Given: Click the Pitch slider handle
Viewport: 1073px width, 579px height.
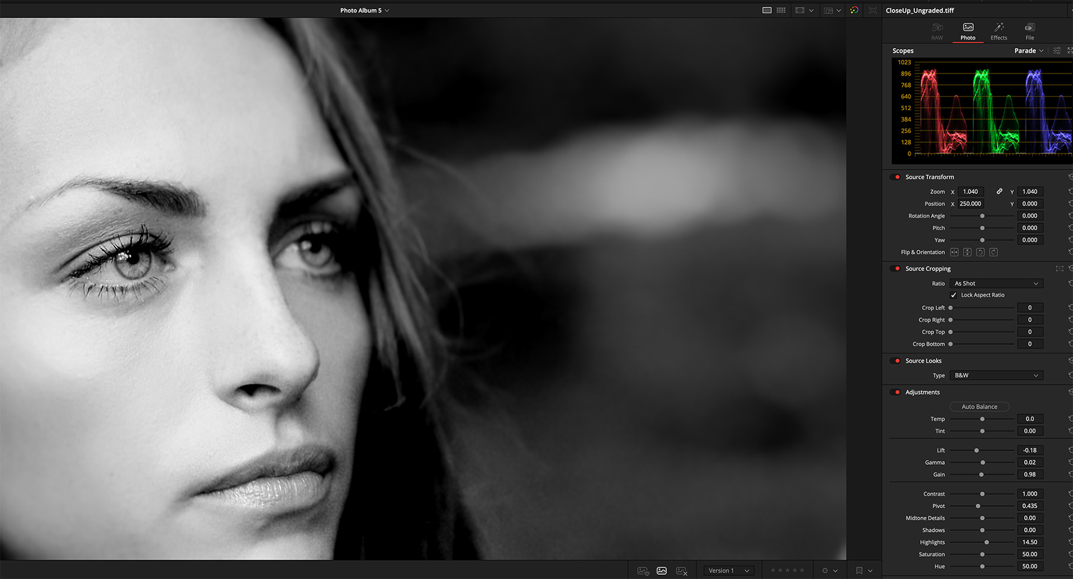Looking at the screenshot, I should [x=982, y=228].
